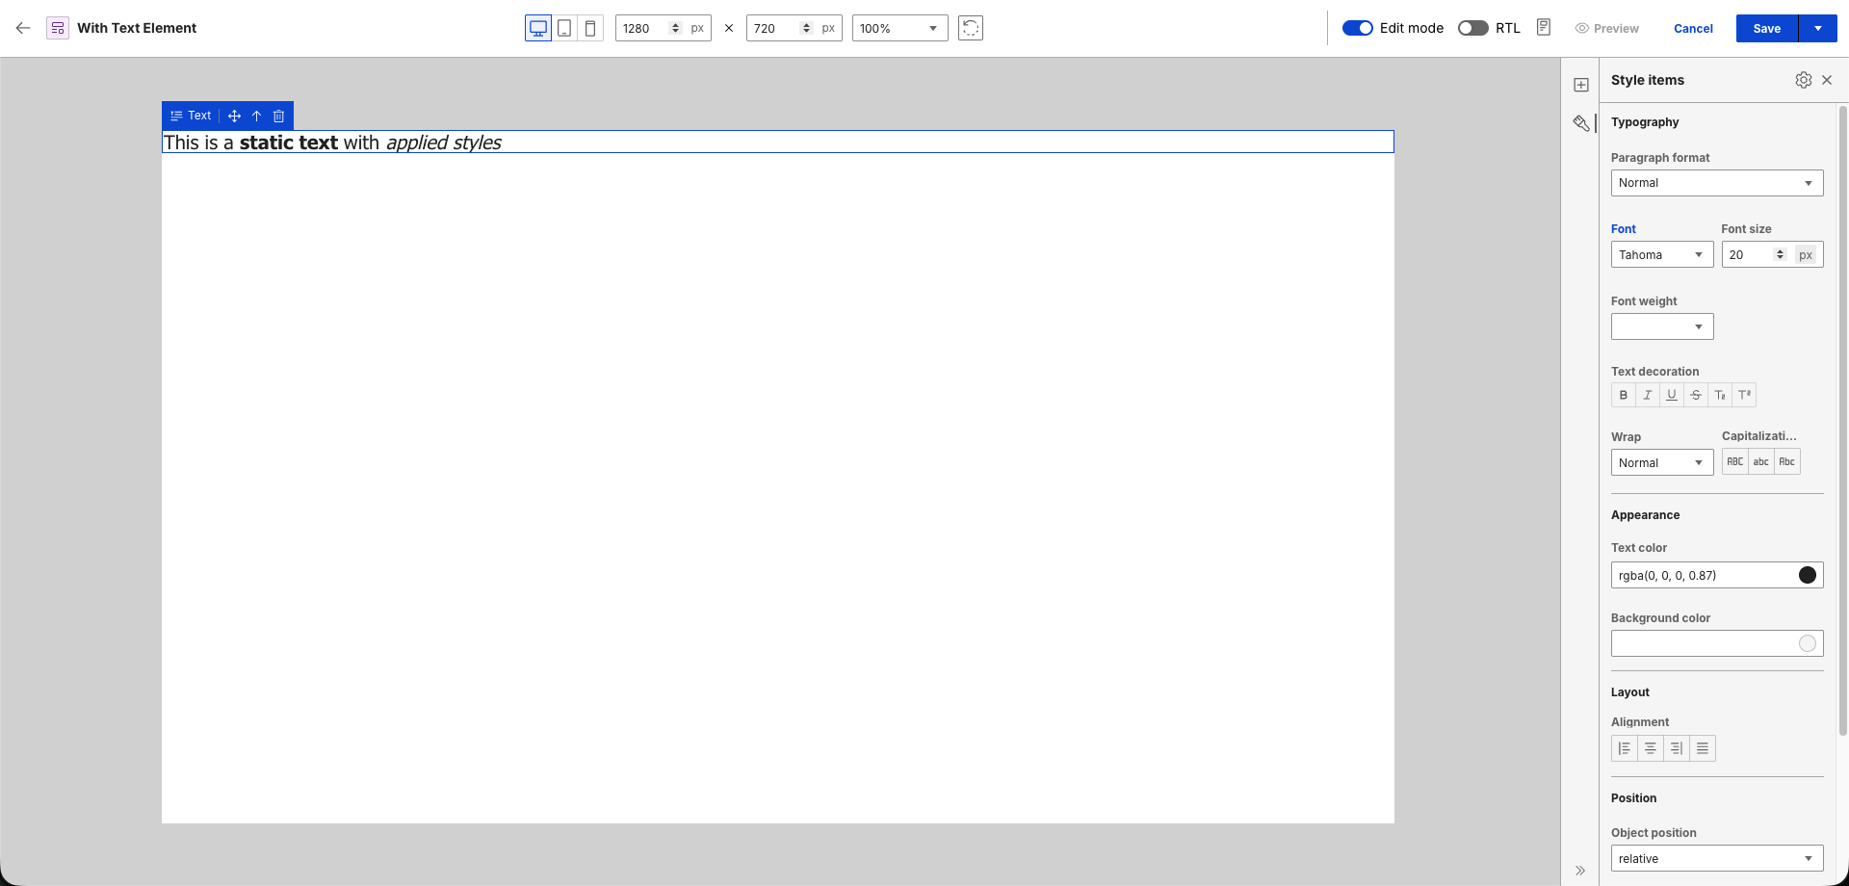1849x886 pixels.
Task: Switch to tablet viewport
Action: pyautogui.click(x=564, y=28)
